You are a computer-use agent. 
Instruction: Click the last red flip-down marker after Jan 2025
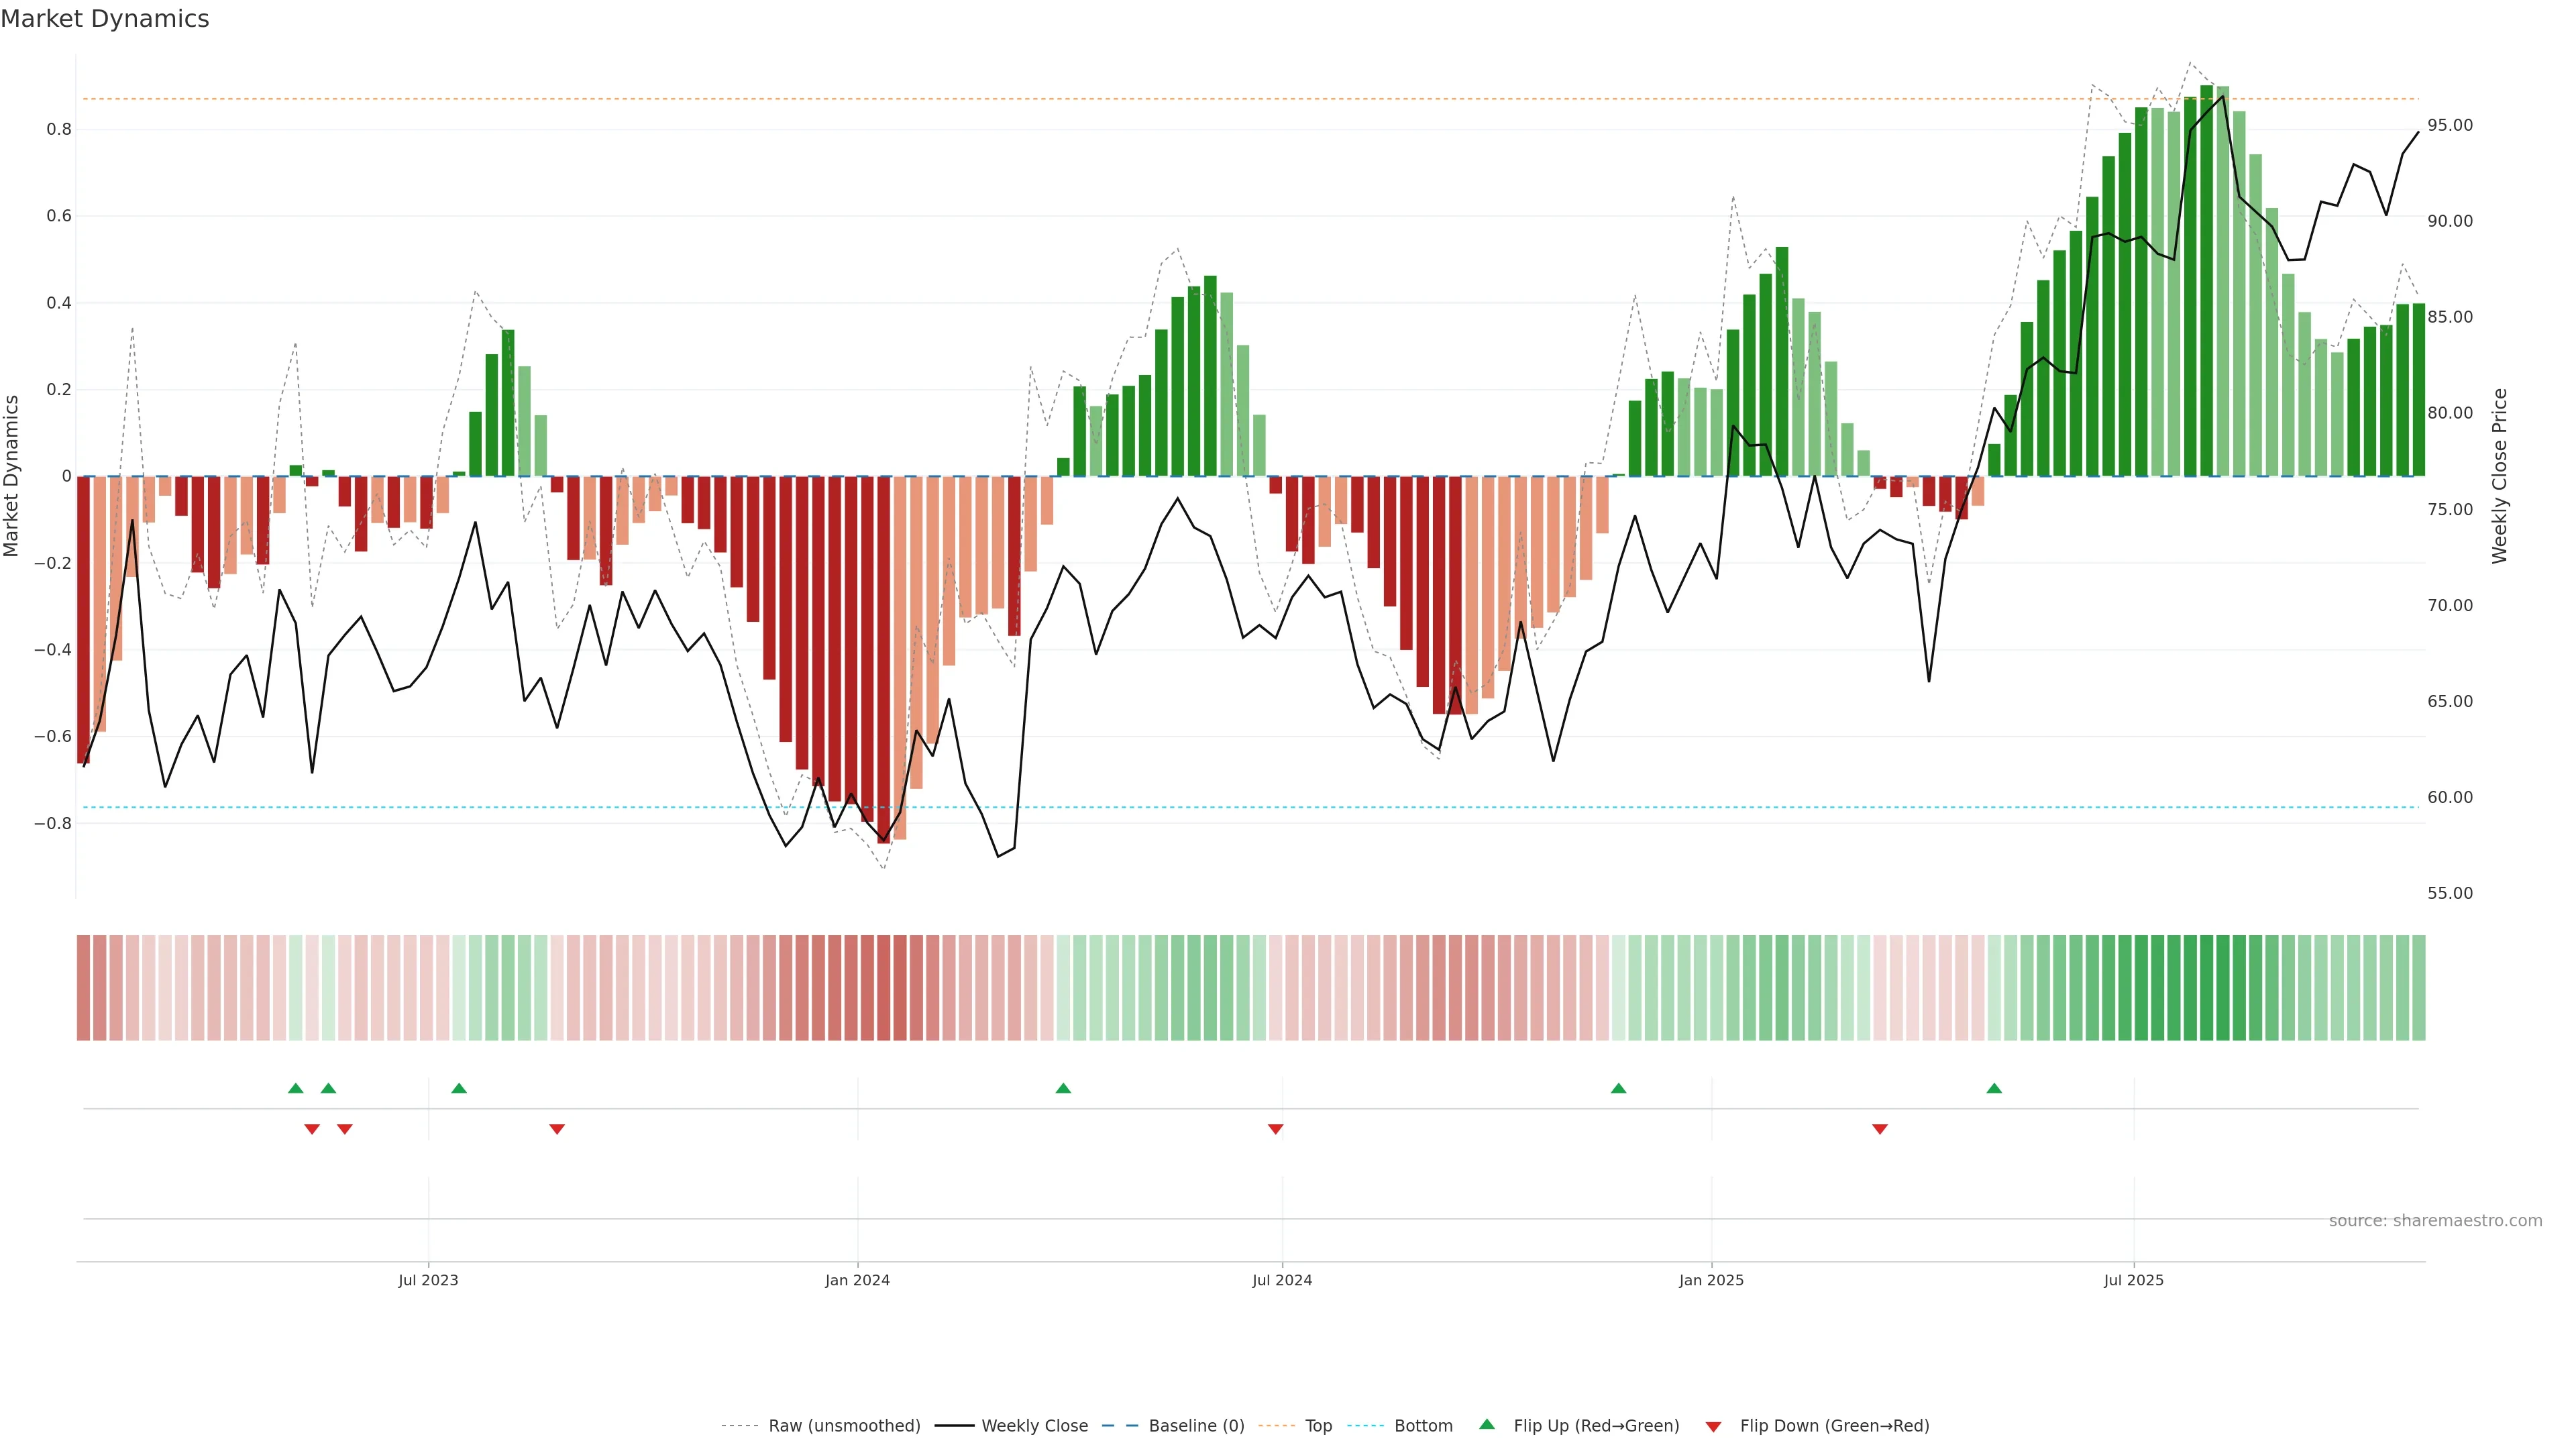click(x=1880, y=1129)
